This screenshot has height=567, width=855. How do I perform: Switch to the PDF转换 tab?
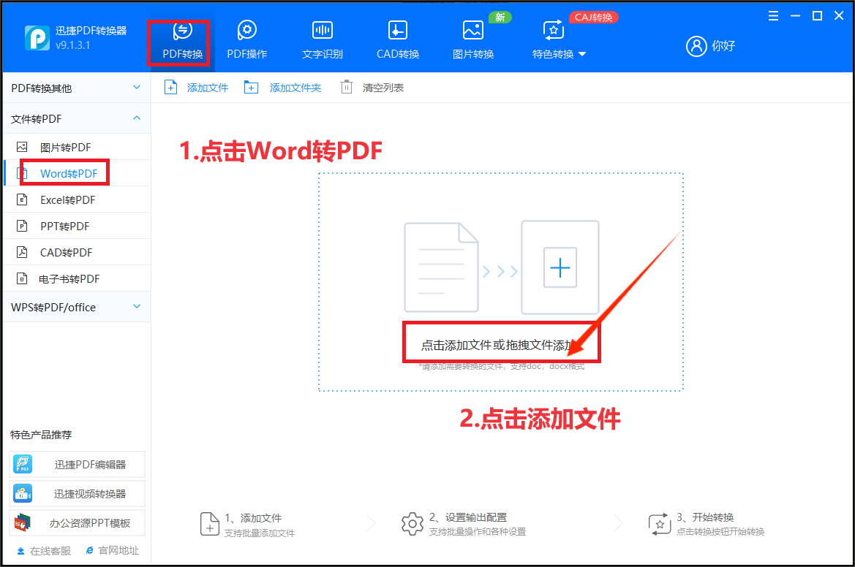[178, 38]
